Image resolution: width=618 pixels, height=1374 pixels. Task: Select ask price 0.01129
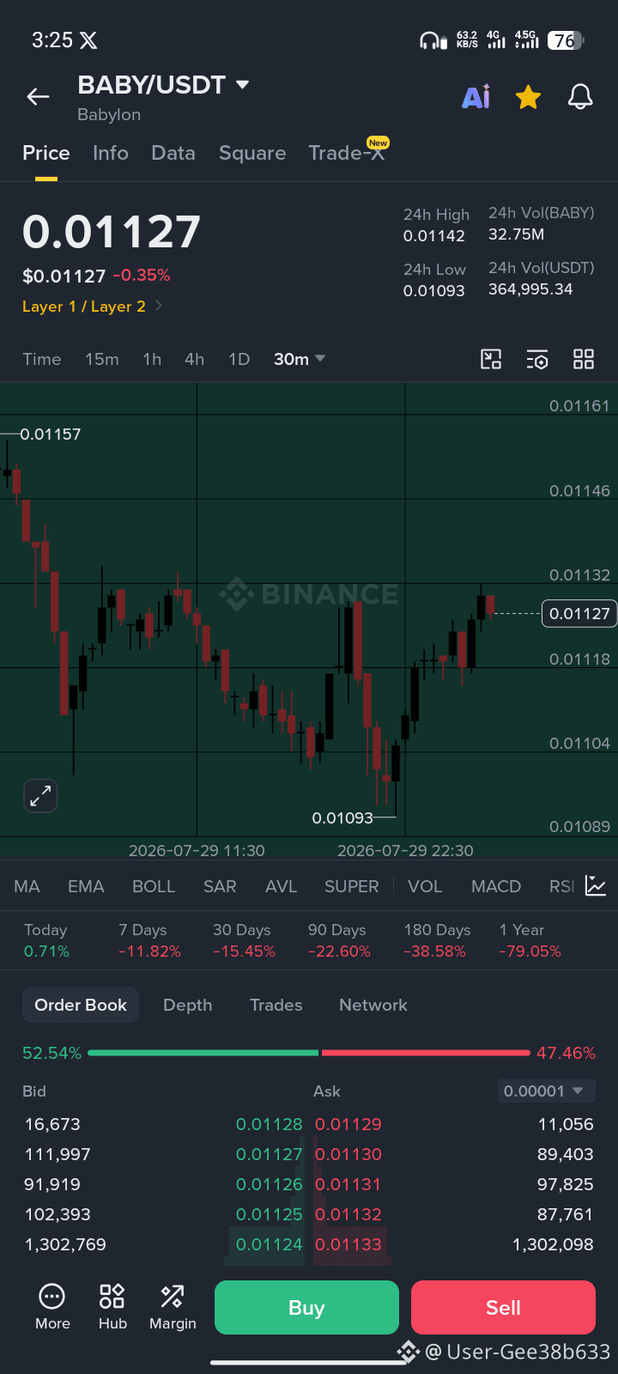[x=348, y=1124]
